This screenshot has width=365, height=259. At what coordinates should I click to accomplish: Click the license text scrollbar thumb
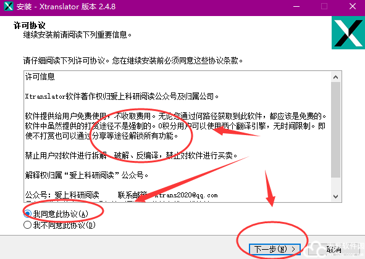click(336, 129)
